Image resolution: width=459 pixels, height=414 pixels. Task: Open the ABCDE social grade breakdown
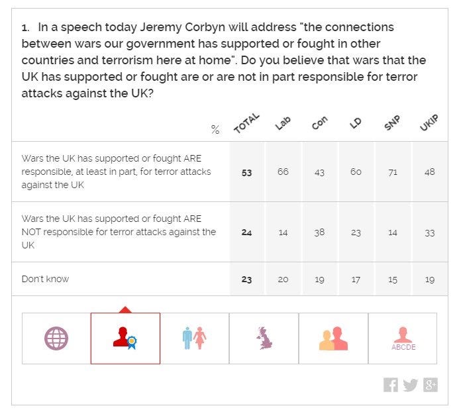pos(403,338)
